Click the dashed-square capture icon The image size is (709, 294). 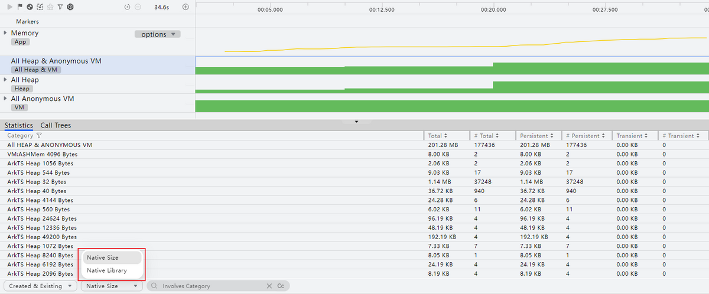(x=40, y=7)
